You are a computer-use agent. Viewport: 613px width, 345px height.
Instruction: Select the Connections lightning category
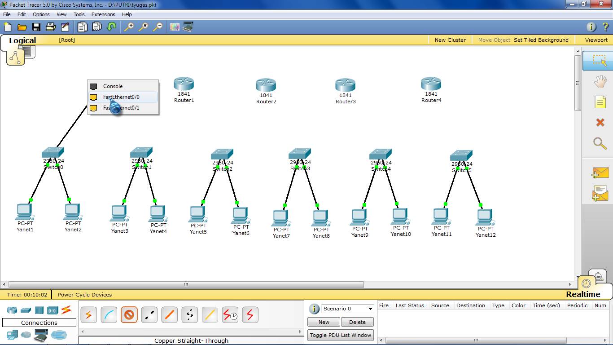[x=66, y=310]
